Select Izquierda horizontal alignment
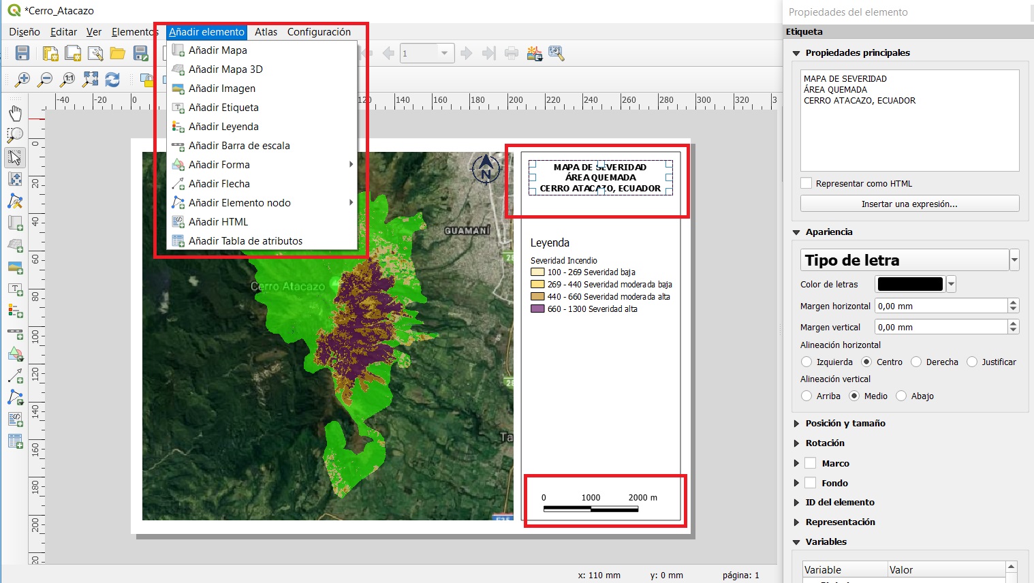This screenshot has height=583, width=1034. [807, 362]
